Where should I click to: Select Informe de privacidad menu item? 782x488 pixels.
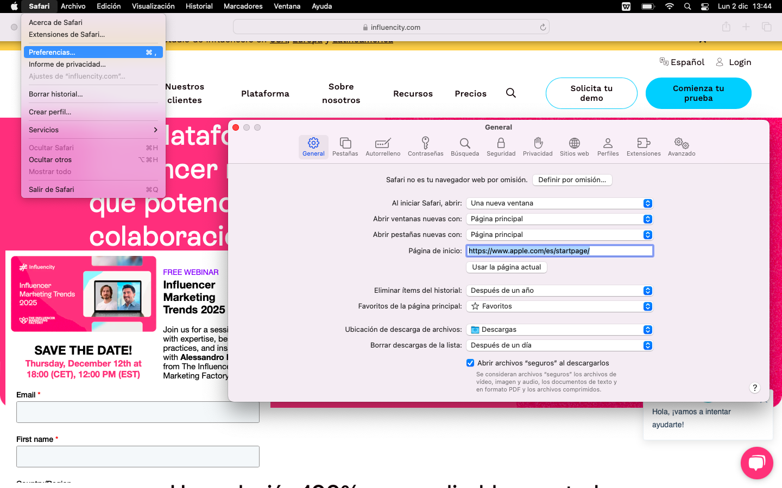(93, 64)
